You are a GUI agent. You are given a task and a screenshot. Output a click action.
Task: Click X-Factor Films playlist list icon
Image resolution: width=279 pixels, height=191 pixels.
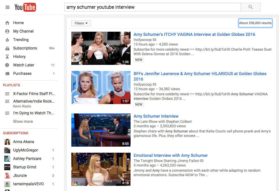click(x=7, y=94)
